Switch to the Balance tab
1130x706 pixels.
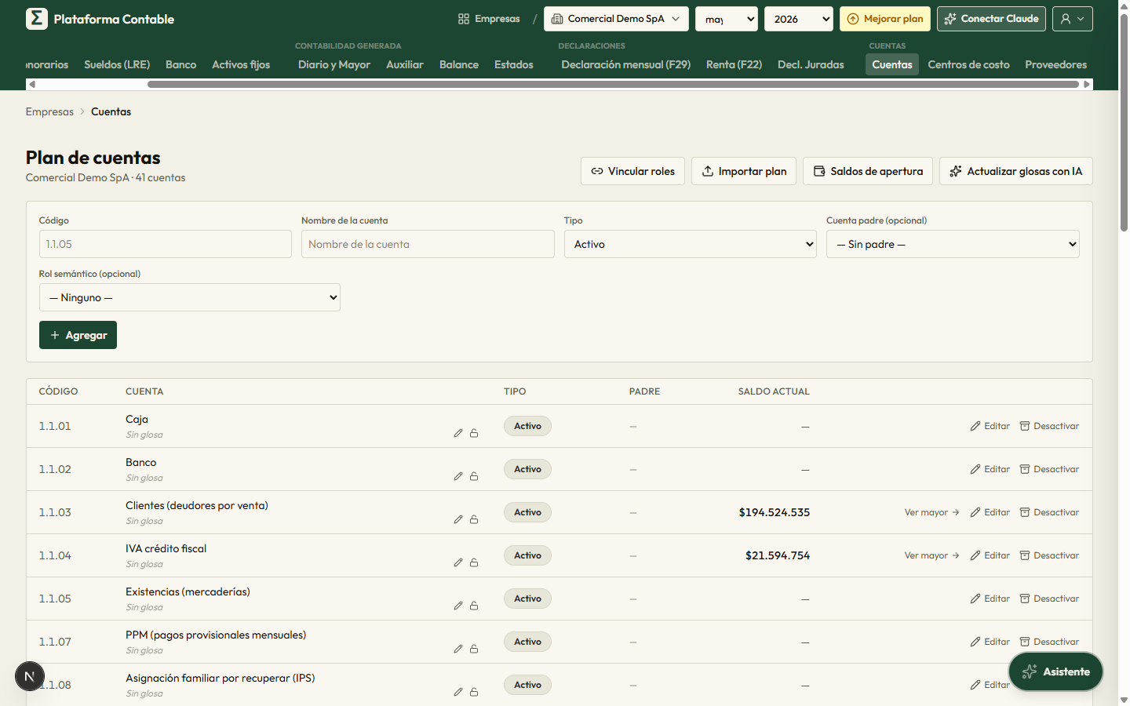(x=459, y=64)
